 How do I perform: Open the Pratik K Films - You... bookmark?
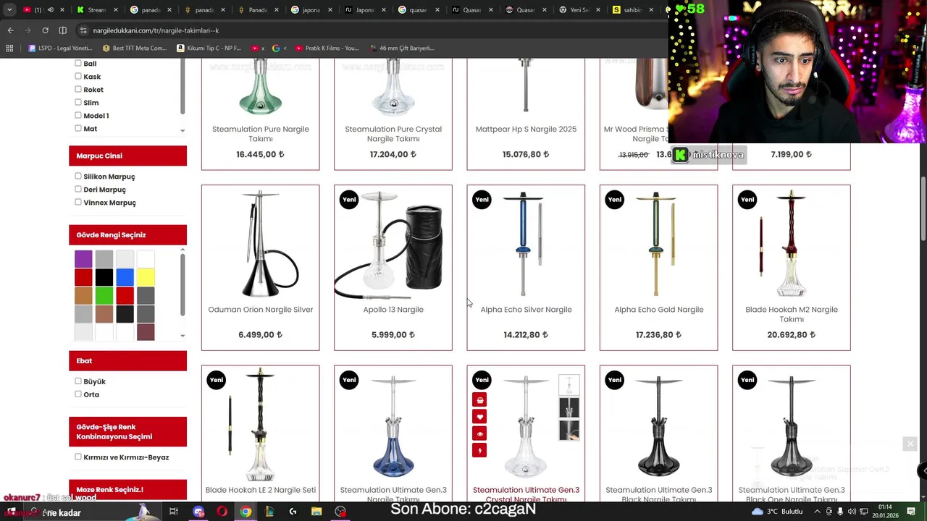pyautogui.click(x=327, y=48)
